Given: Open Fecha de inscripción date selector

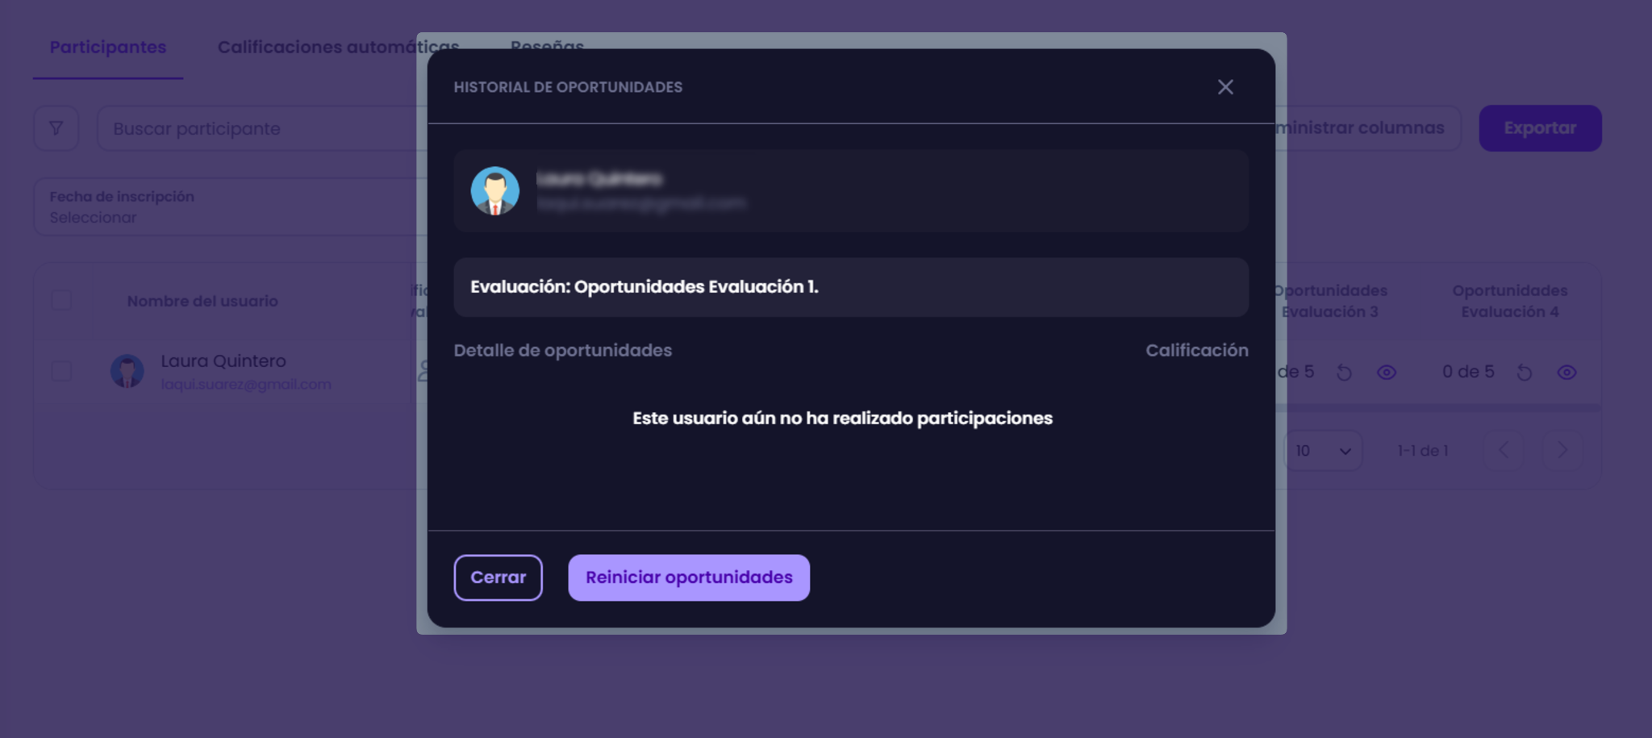Looking at the screenshot, I should [x=230, y=207].
